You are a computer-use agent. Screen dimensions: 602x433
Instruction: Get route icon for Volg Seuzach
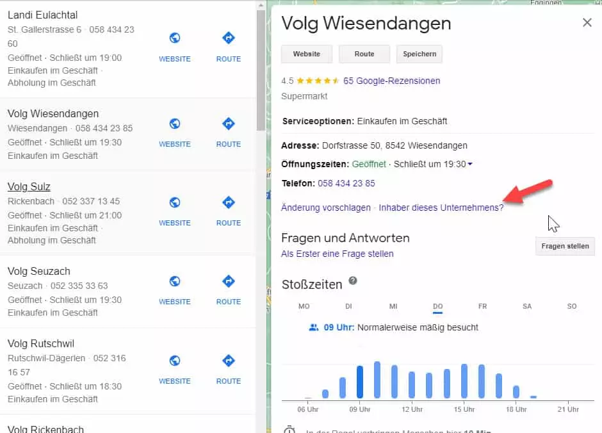pos(229,281)
